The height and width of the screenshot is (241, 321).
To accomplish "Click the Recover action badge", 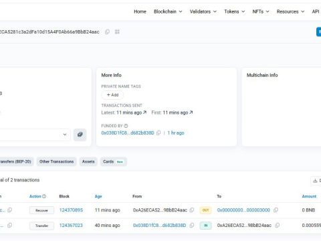I will pyautogui.click(x=41, y=210).
